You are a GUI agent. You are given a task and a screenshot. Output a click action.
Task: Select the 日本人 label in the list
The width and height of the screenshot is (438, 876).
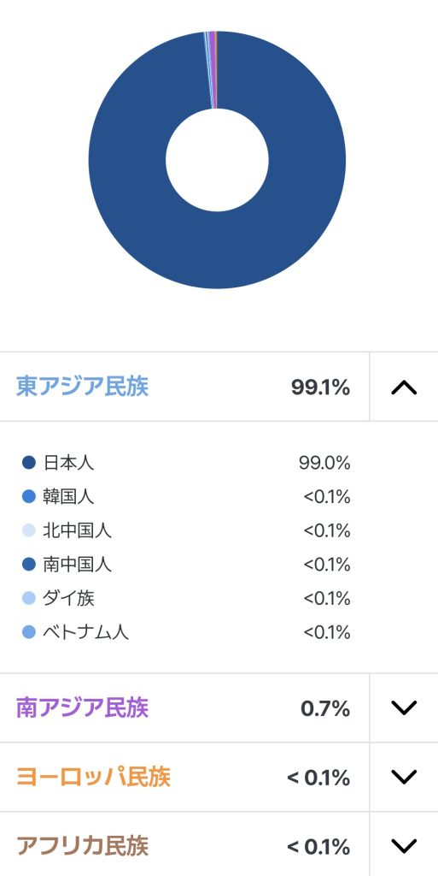[x=68, y=463]
